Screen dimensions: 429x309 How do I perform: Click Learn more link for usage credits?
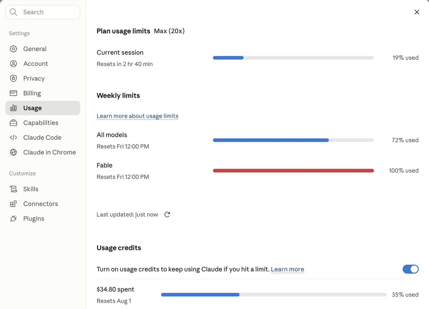287,269
